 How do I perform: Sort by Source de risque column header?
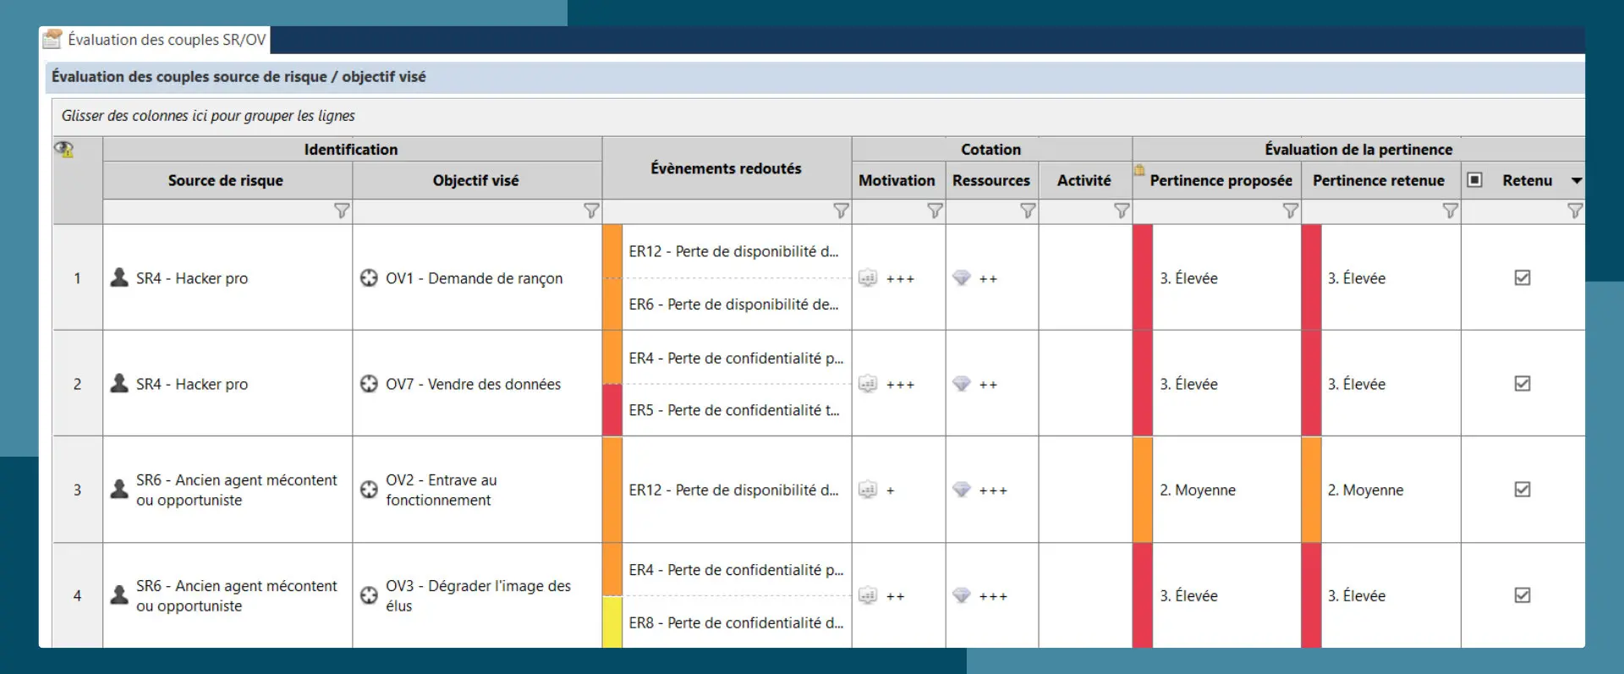click(226, 180)
